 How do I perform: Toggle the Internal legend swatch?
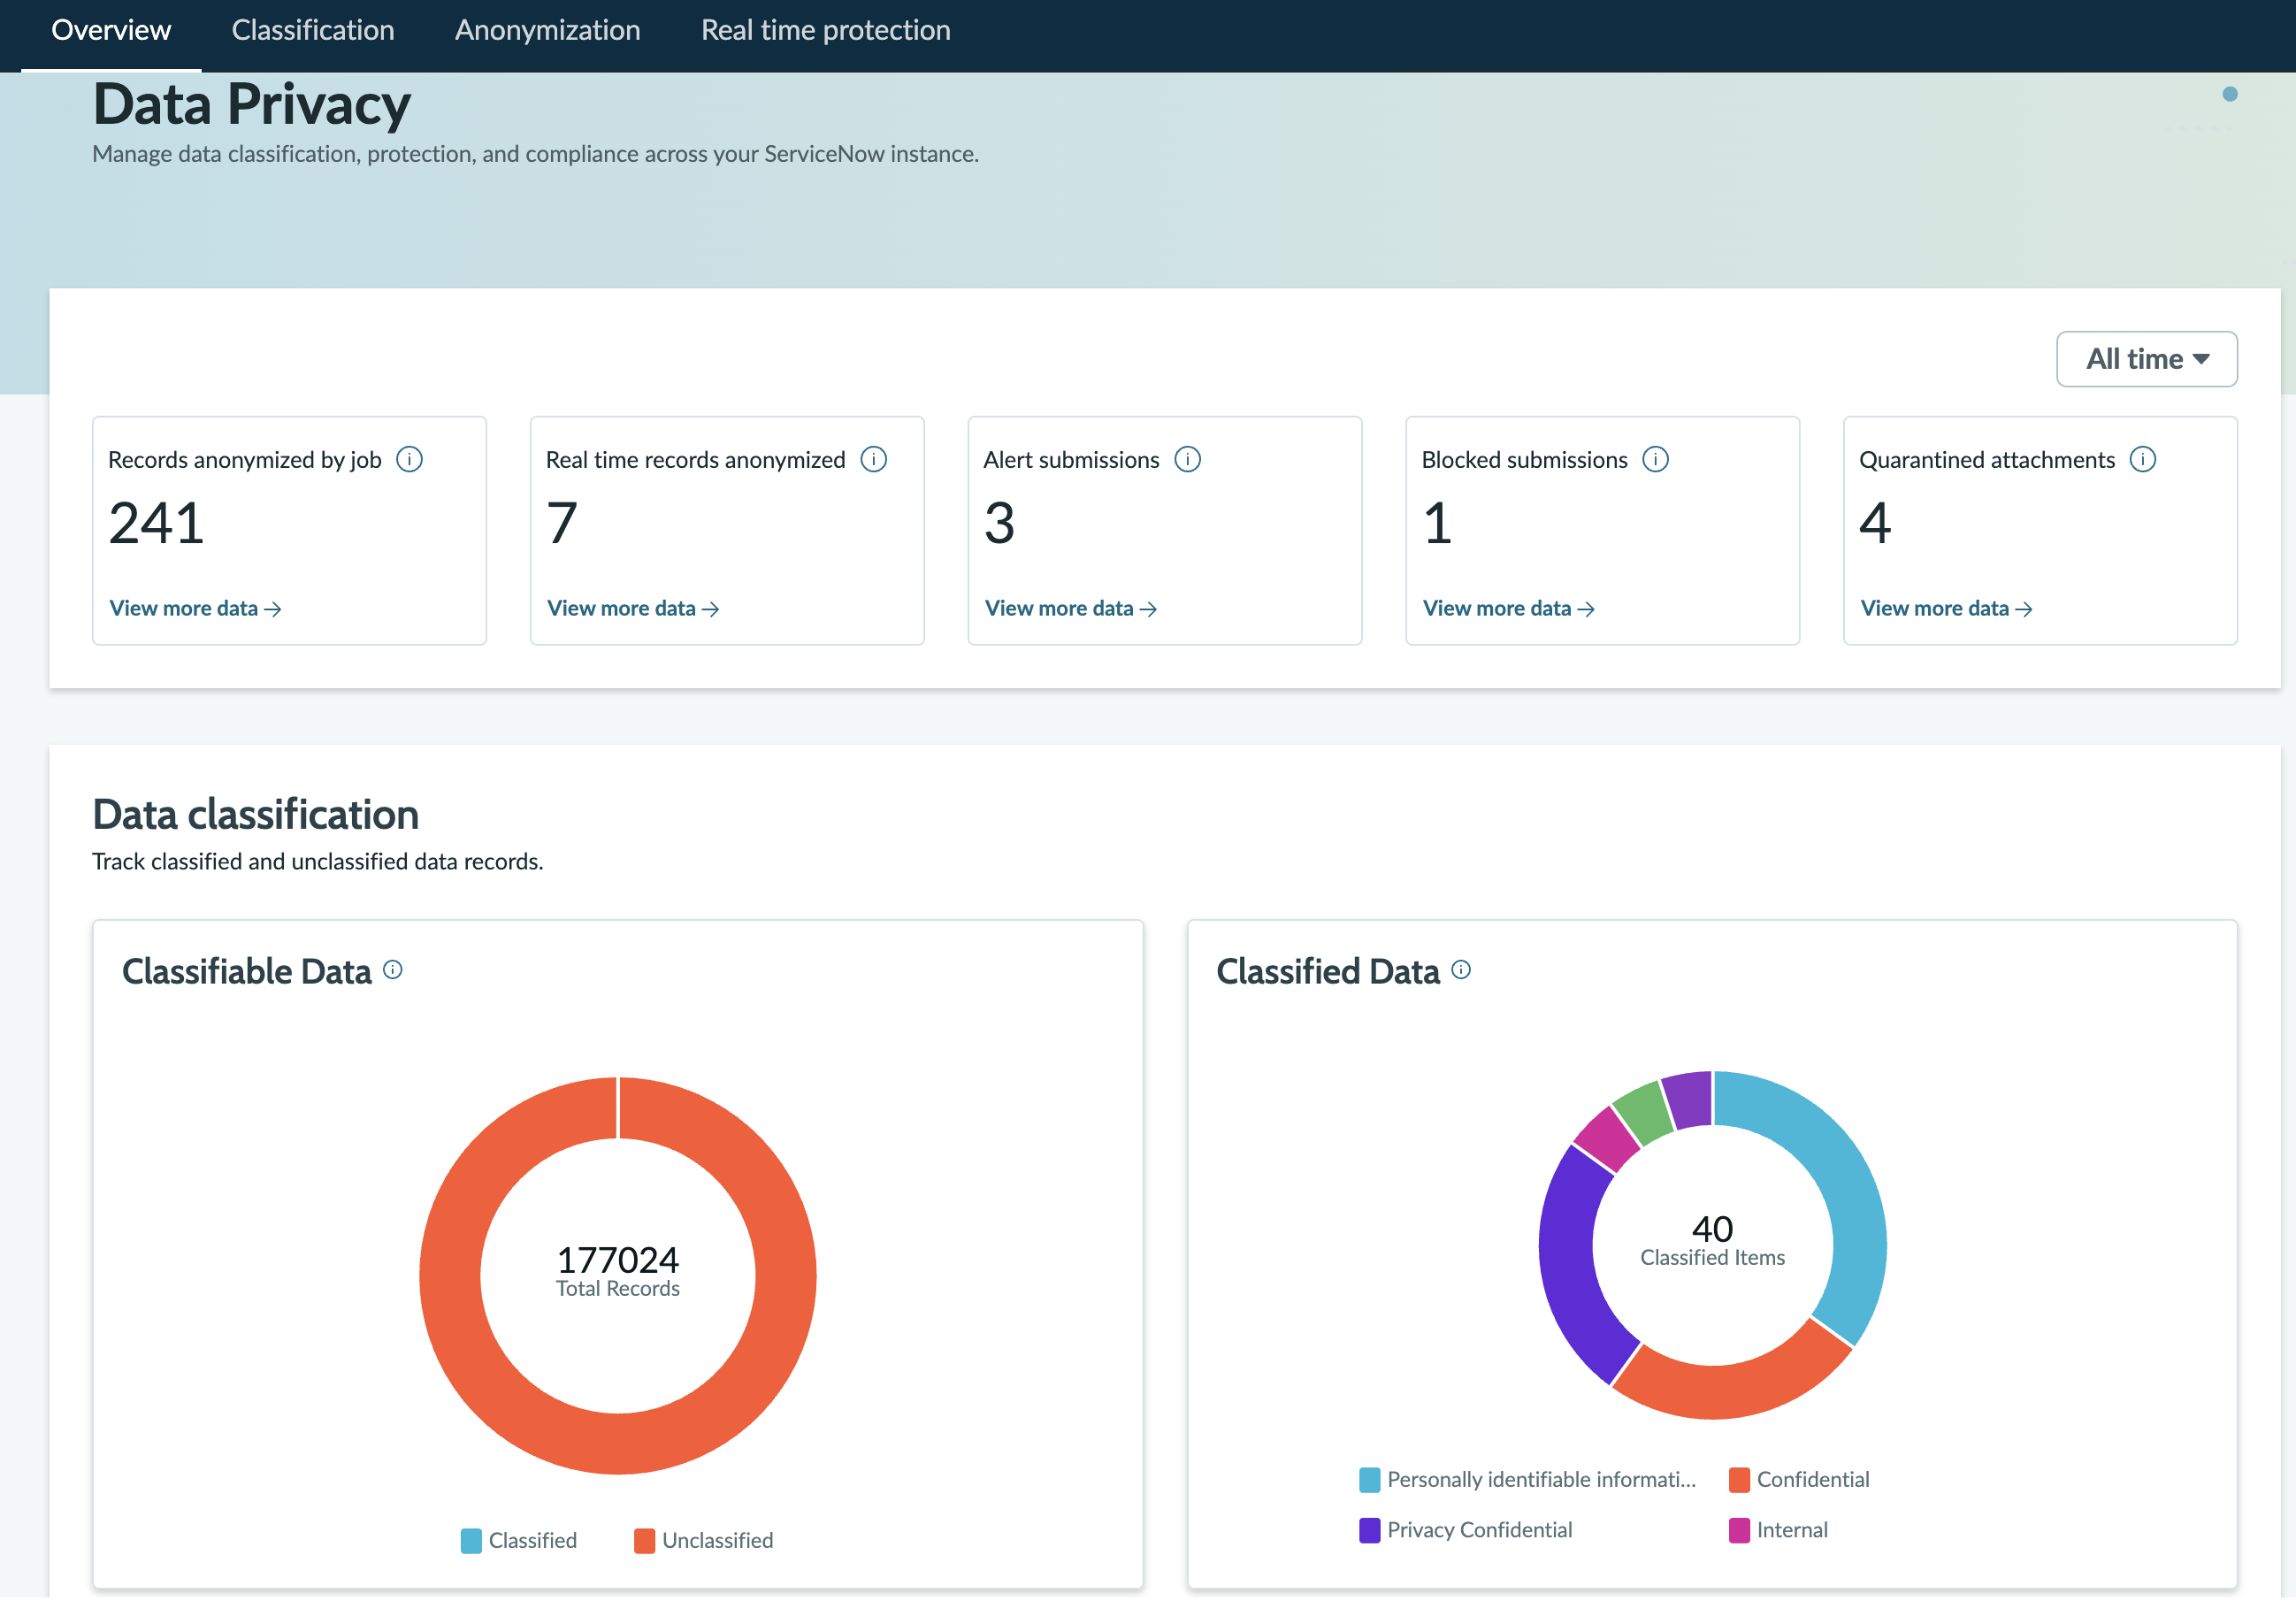[1740, 1531]
